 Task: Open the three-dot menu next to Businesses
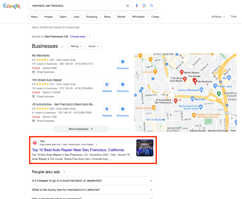pyautogui.click(x=62, y=46)
